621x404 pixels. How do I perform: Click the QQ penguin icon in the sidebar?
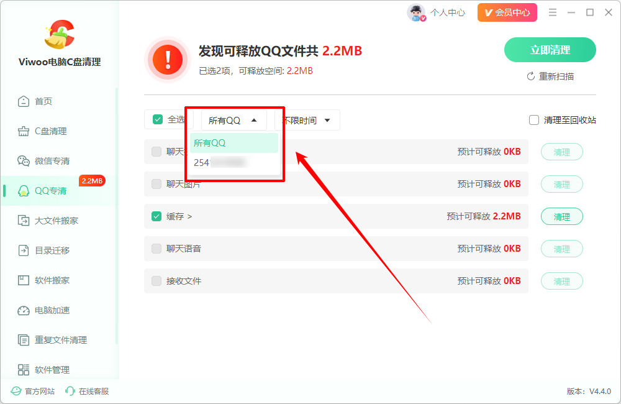[x=24, y=191]
